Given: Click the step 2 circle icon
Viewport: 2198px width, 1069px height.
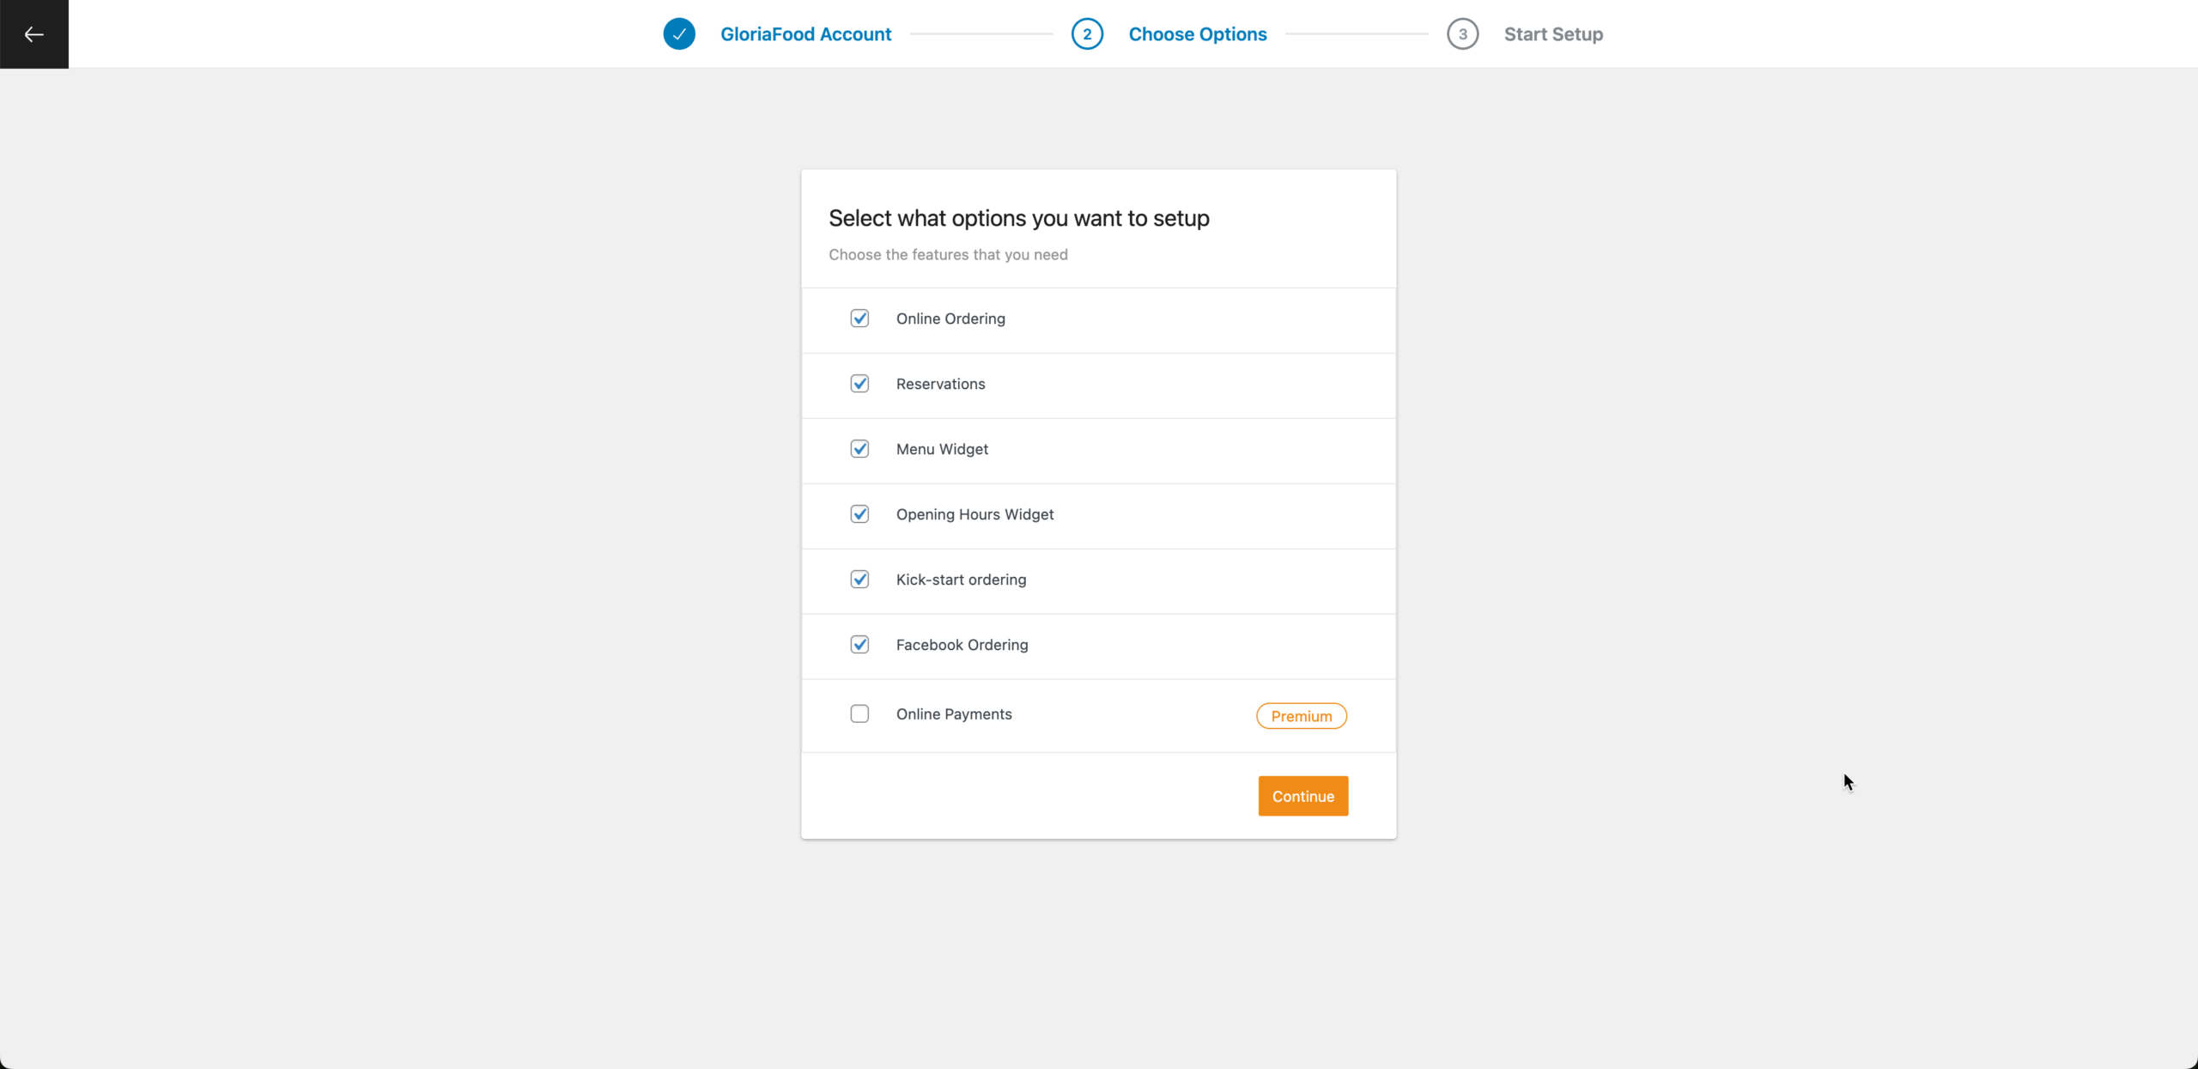Looking at the screenshot, I should 1087,34.
